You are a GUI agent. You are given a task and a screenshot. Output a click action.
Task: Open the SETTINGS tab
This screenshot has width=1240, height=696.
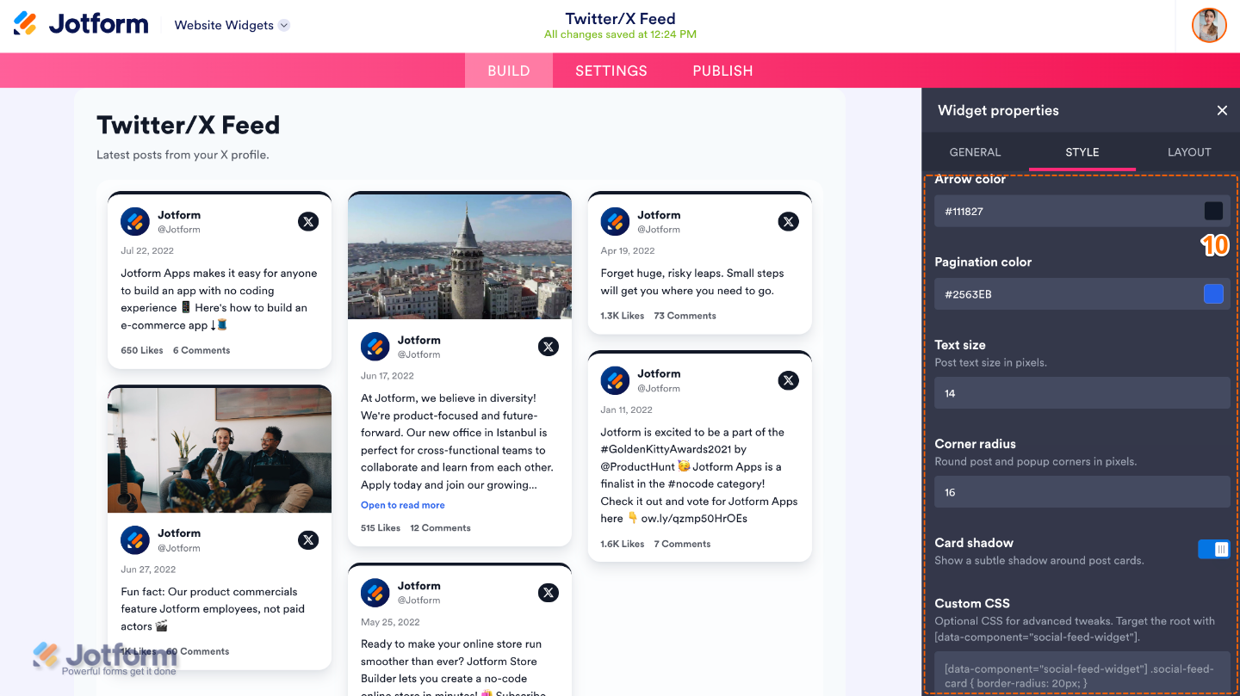(611, 71)
